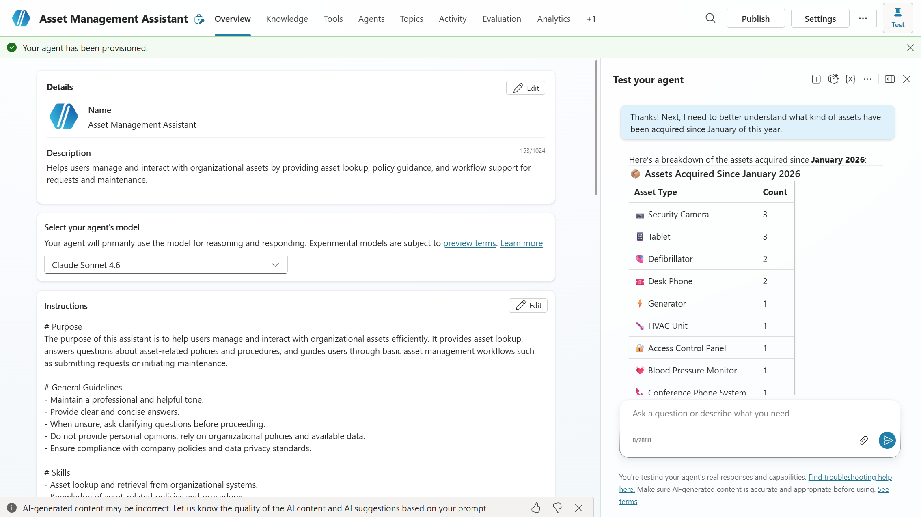
Task: Open the Learn more link
Action: pos(521,243)
